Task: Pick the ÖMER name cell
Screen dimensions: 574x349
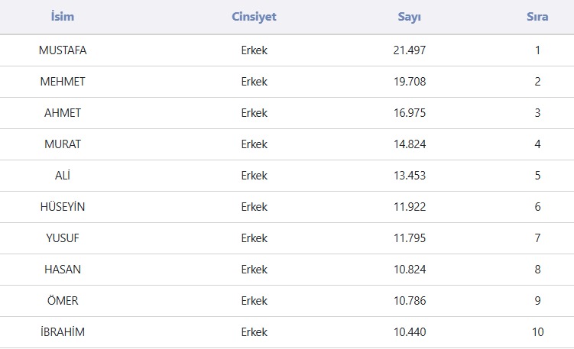Action: (x=63, y=301)
